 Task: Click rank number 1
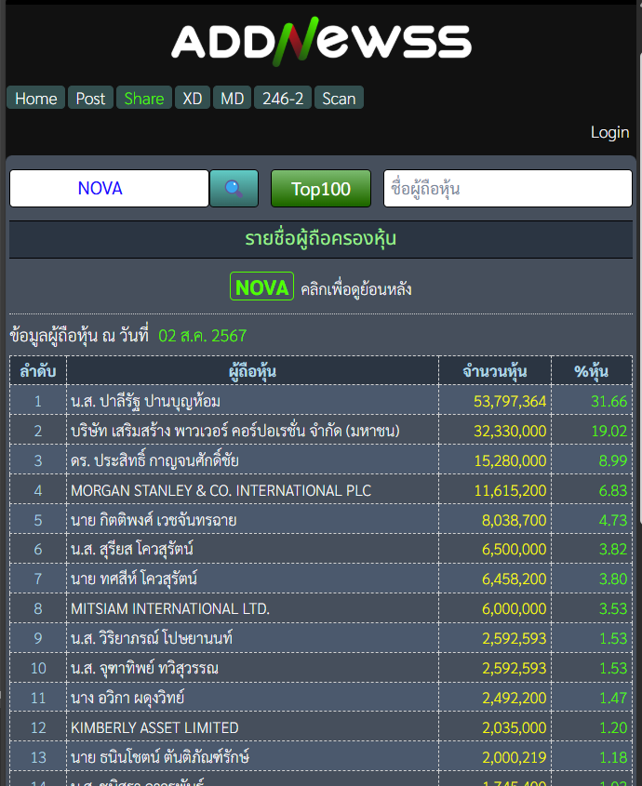click(38, 401)
